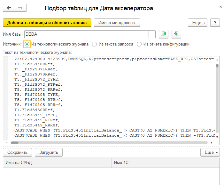Select the Из текста запроса radio button

(95, 44)
